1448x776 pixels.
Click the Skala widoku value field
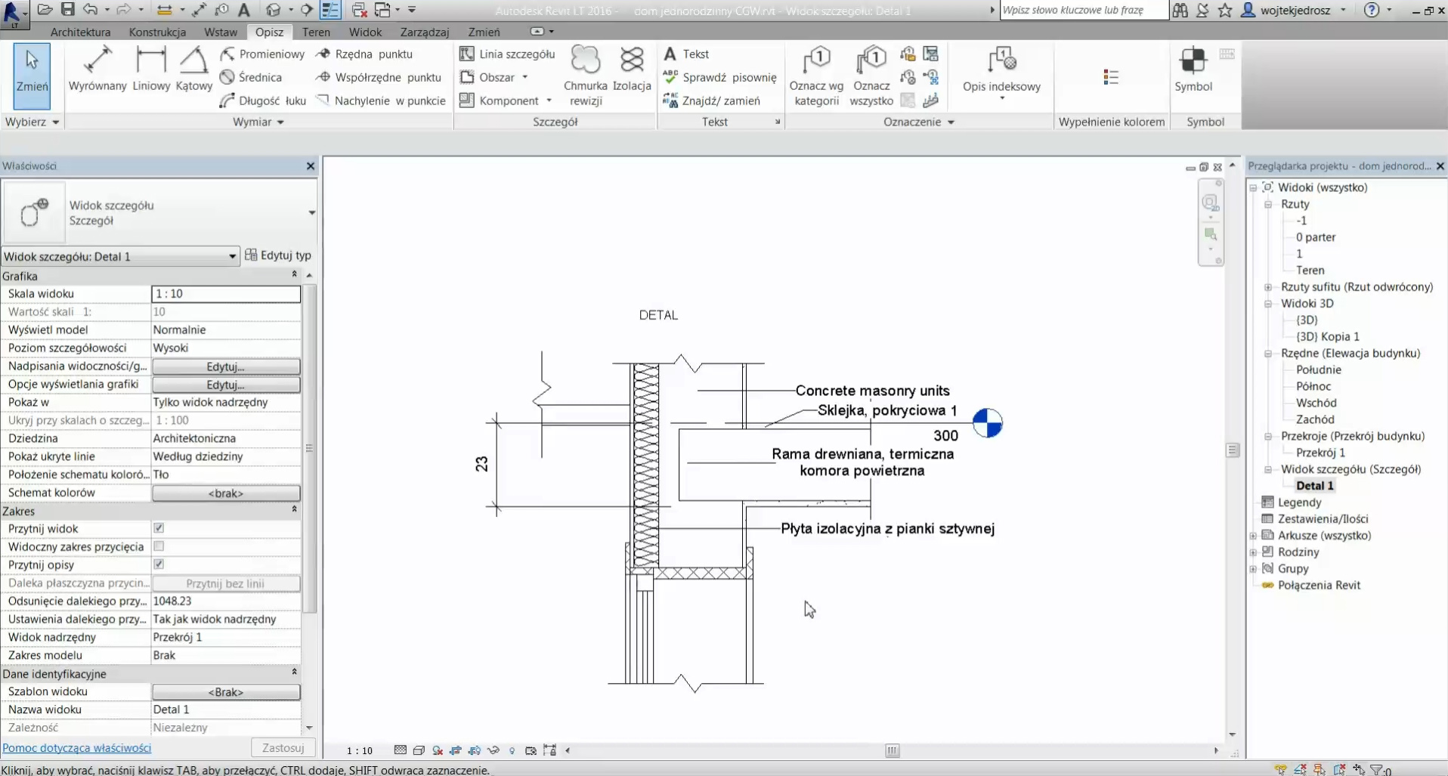click(226, 294)
